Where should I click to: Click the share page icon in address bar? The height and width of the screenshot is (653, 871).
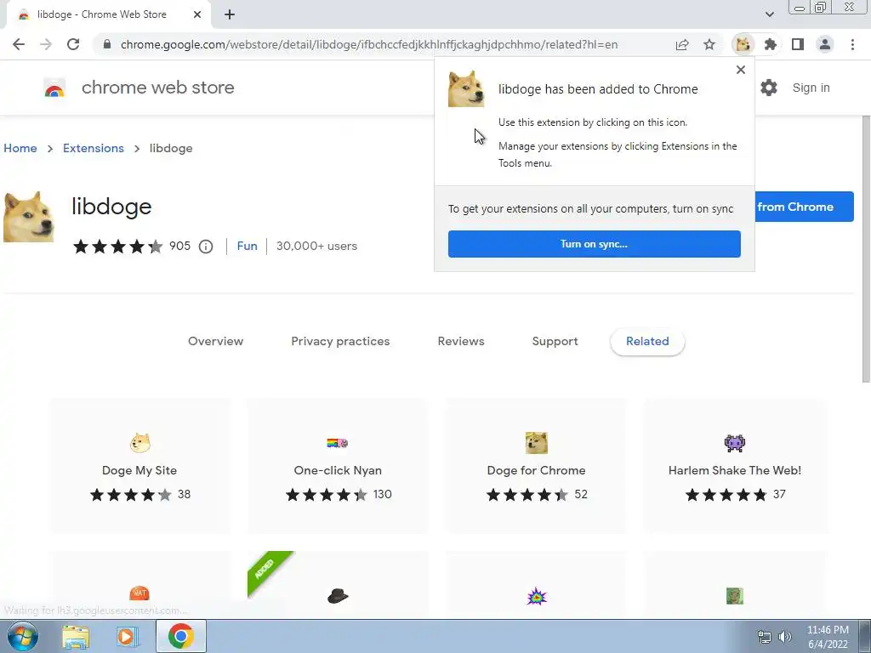(x=682, y=44)
